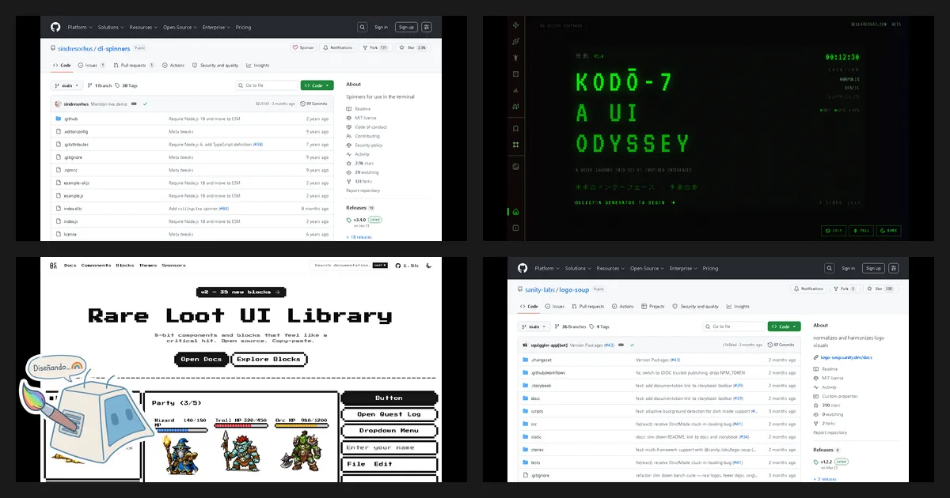Click image picture icon in KODO-7 sidebar

pyautogui.click(x=515, y=167)
